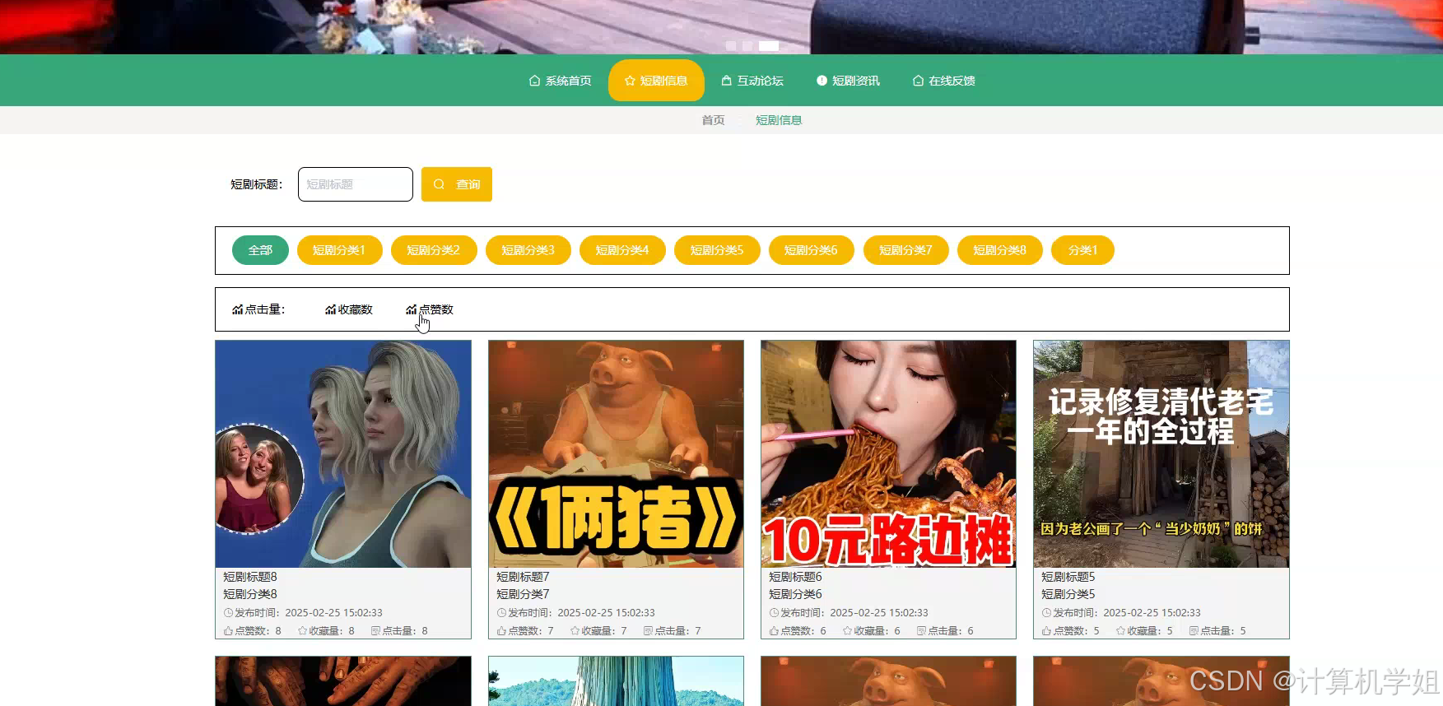Image resolution: width=1443 pixels, height=706 pixels.
Task: Click the house icon of 系统首页
Action: point(534,81)
